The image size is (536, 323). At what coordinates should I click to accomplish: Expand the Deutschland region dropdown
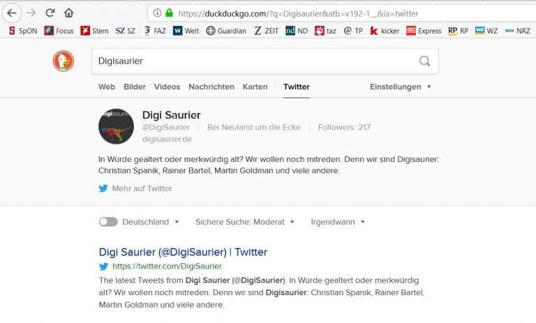[150, 222]
